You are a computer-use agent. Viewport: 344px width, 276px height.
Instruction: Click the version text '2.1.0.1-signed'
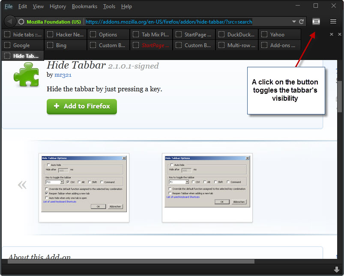[133, 66]
